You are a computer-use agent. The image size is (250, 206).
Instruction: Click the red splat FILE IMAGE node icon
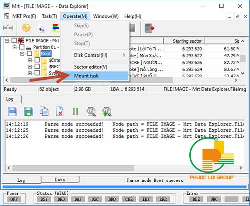coord(21,41)
